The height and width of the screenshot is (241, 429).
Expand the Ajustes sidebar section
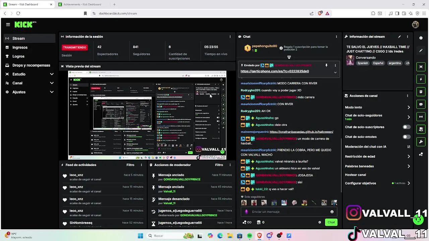52,92
